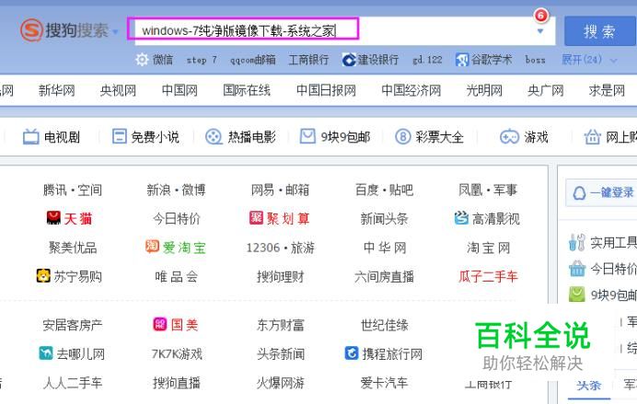This screenshot has width=637, height=404.
Task: Open 新华网 in the news bar
Action: point(56,90)
